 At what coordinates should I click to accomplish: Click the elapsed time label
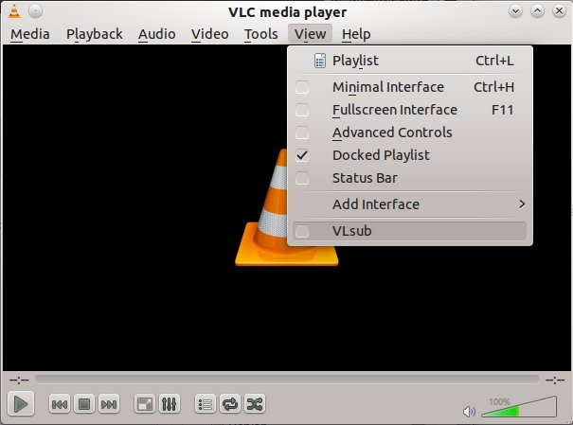(x=19, y=381)
